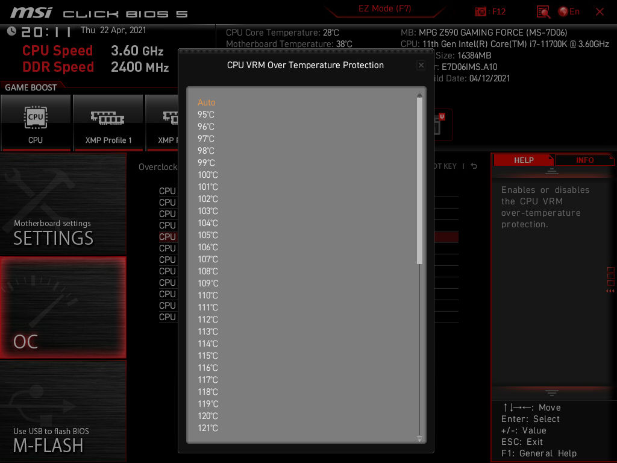This screenshot has width=617, height=463.
Task: Click the scroll-up arrow of the temperature list
Action: tap(419, 94)
